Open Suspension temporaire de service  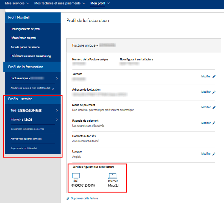click(x=28, y=129)
